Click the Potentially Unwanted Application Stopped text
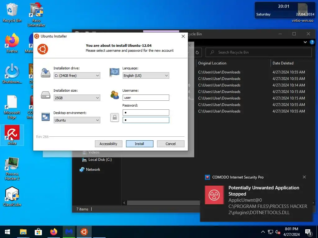Screen dimensions: 318x238 (264, 191)
